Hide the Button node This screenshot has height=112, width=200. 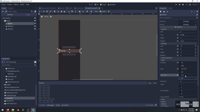pyautogui.click(x=35, y=24)
